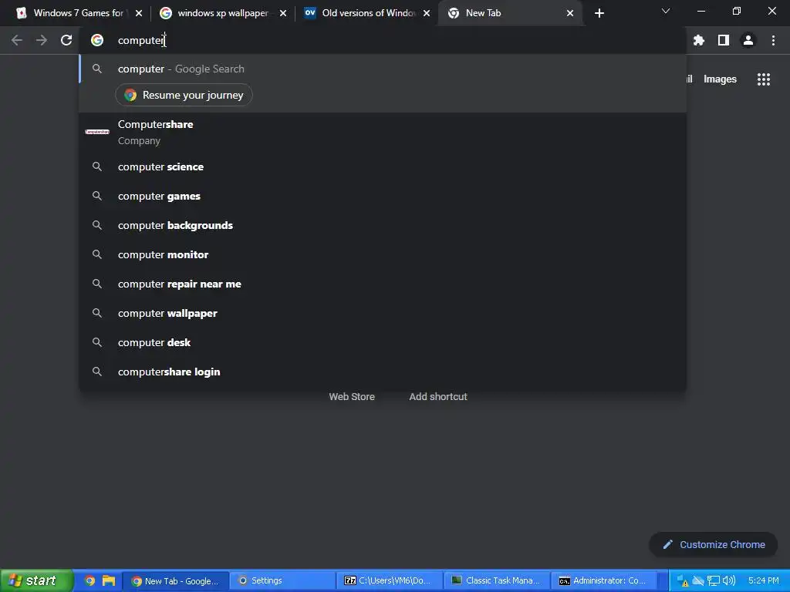
Task: Open the Web Store shortcut
Action: tap(352, 397)
